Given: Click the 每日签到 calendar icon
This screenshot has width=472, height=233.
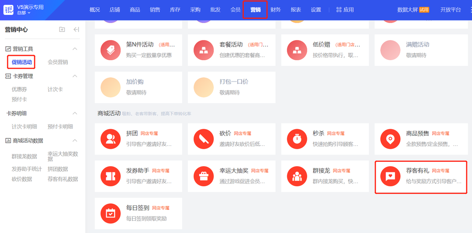Looking at the screenshot, I should click(x=111, y=213).
